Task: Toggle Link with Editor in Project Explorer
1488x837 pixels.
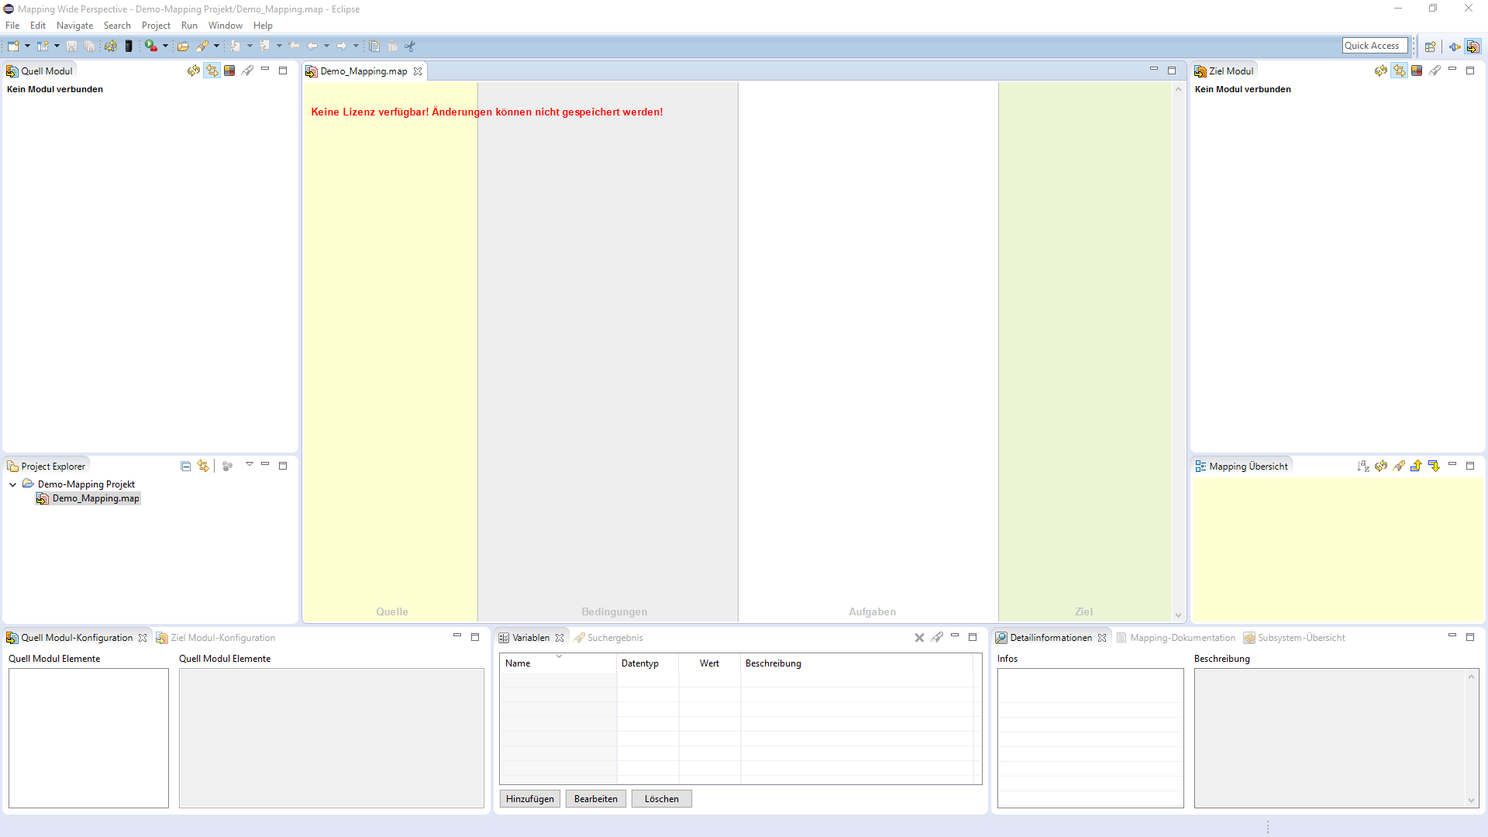Action: click(x=203, y=466)
